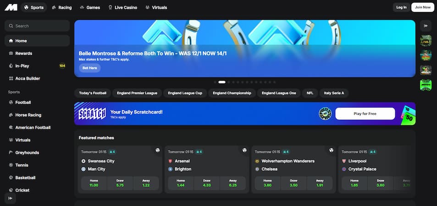Click the Football icon in sidebar
This screenshot has width=437, height=206.
coord(11,103)
